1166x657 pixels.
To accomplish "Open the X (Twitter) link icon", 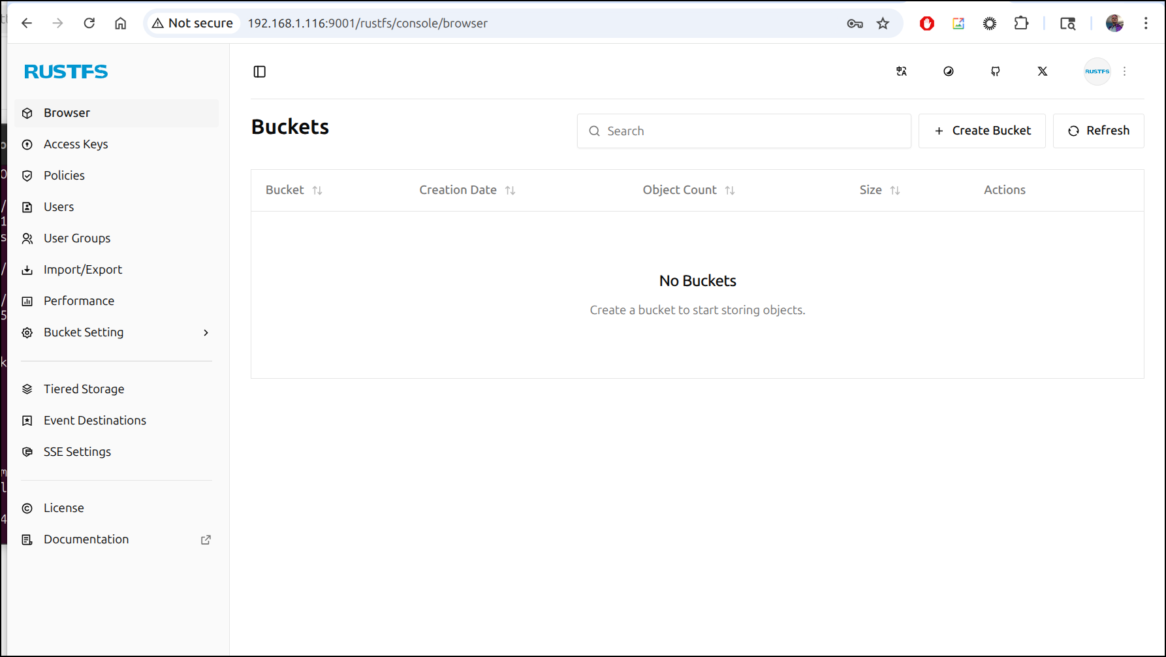I will (1042, 72).
